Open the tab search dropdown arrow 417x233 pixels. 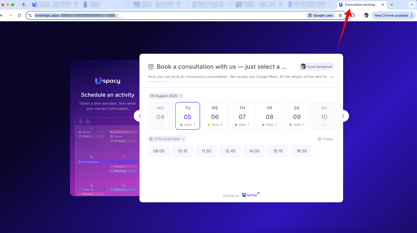(x=412, y=5)
